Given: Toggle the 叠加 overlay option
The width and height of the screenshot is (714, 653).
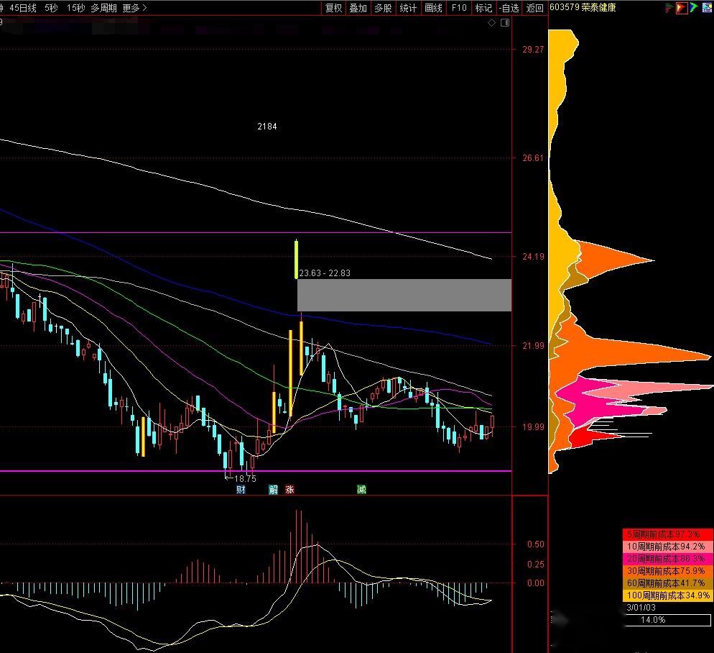Looking at the screenshot, I should click(x=358, y=8).
